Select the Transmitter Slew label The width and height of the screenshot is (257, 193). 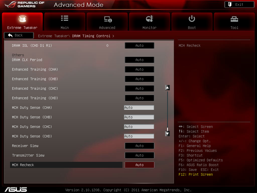28,155
